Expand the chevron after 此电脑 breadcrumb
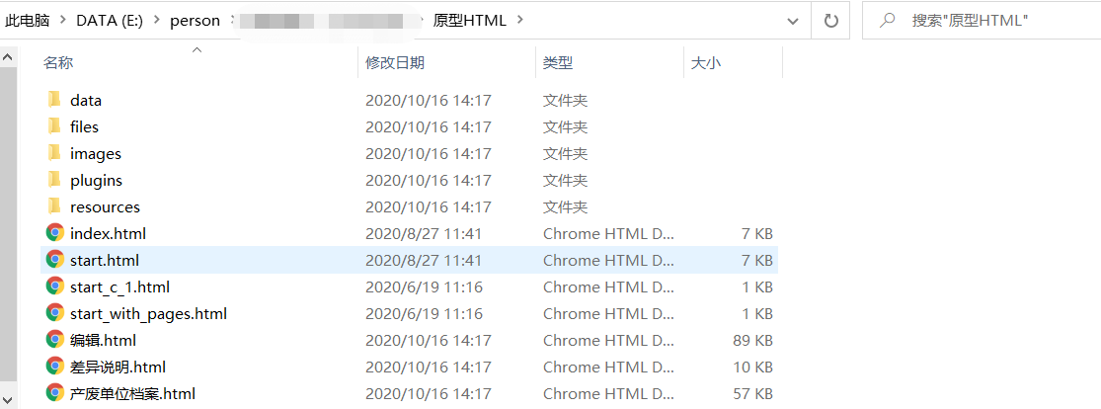The height and width of the screenshot is (409, 1101). click(63, 21)
